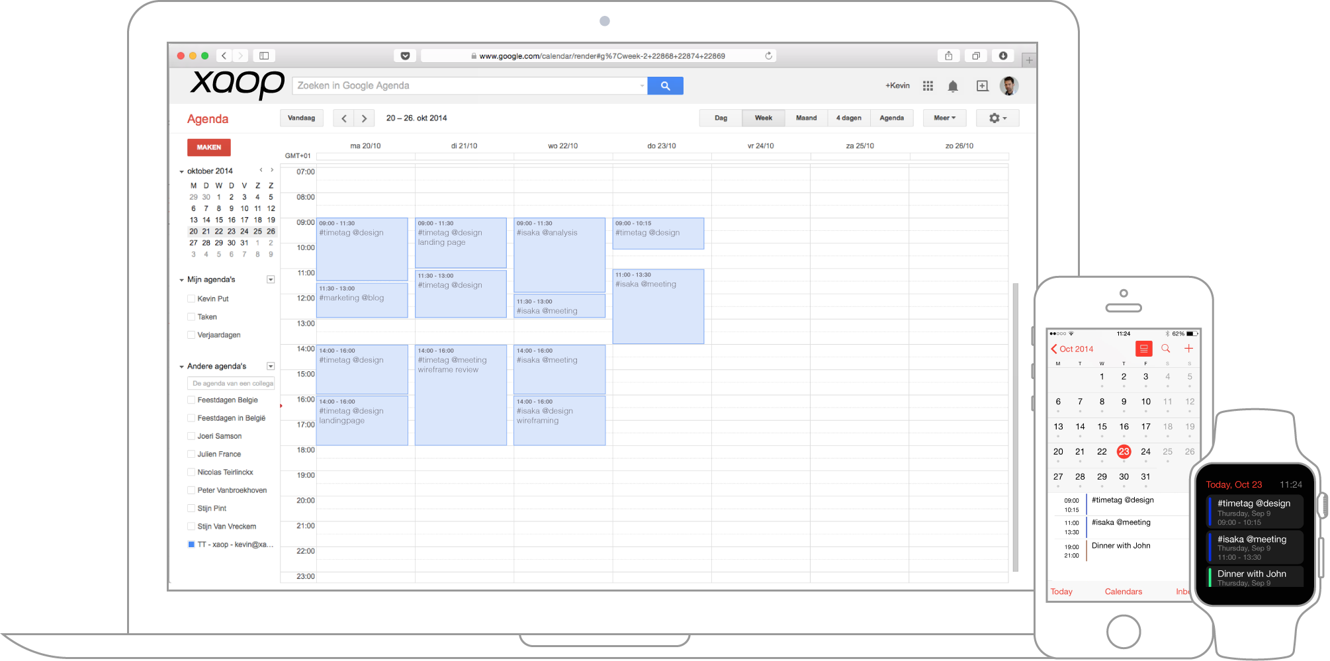Reload the page in address bar
1330x661 pixels.
coord(768,56)
